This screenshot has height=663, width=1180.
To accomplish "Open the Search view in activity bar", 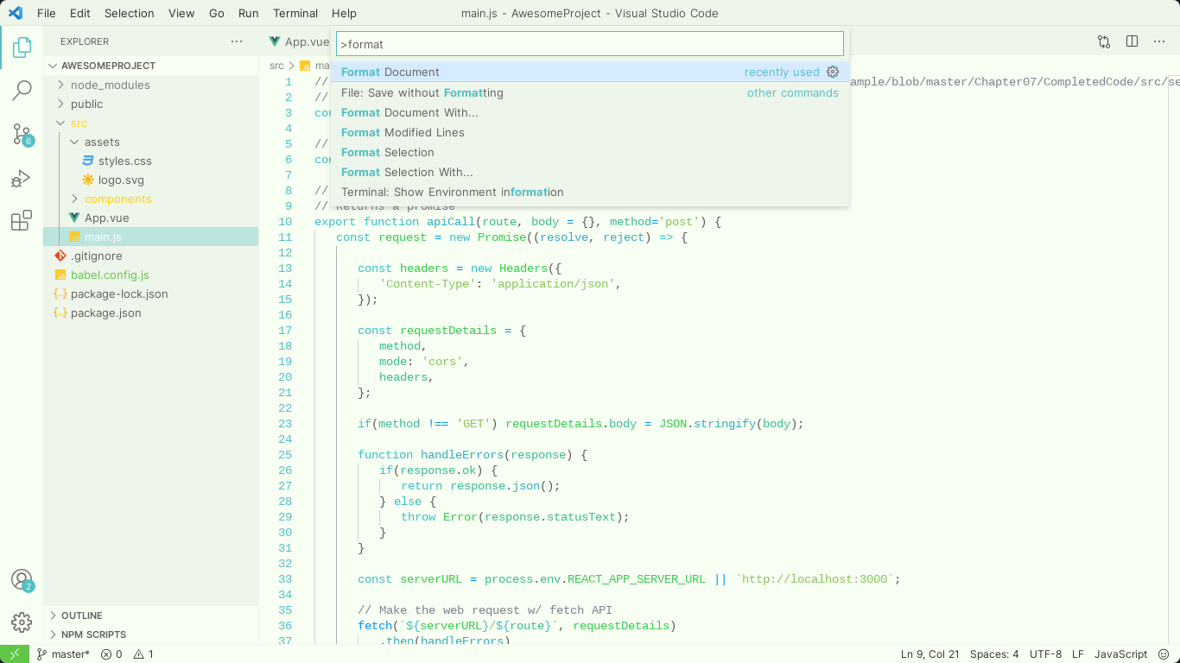I will point(22,91).
